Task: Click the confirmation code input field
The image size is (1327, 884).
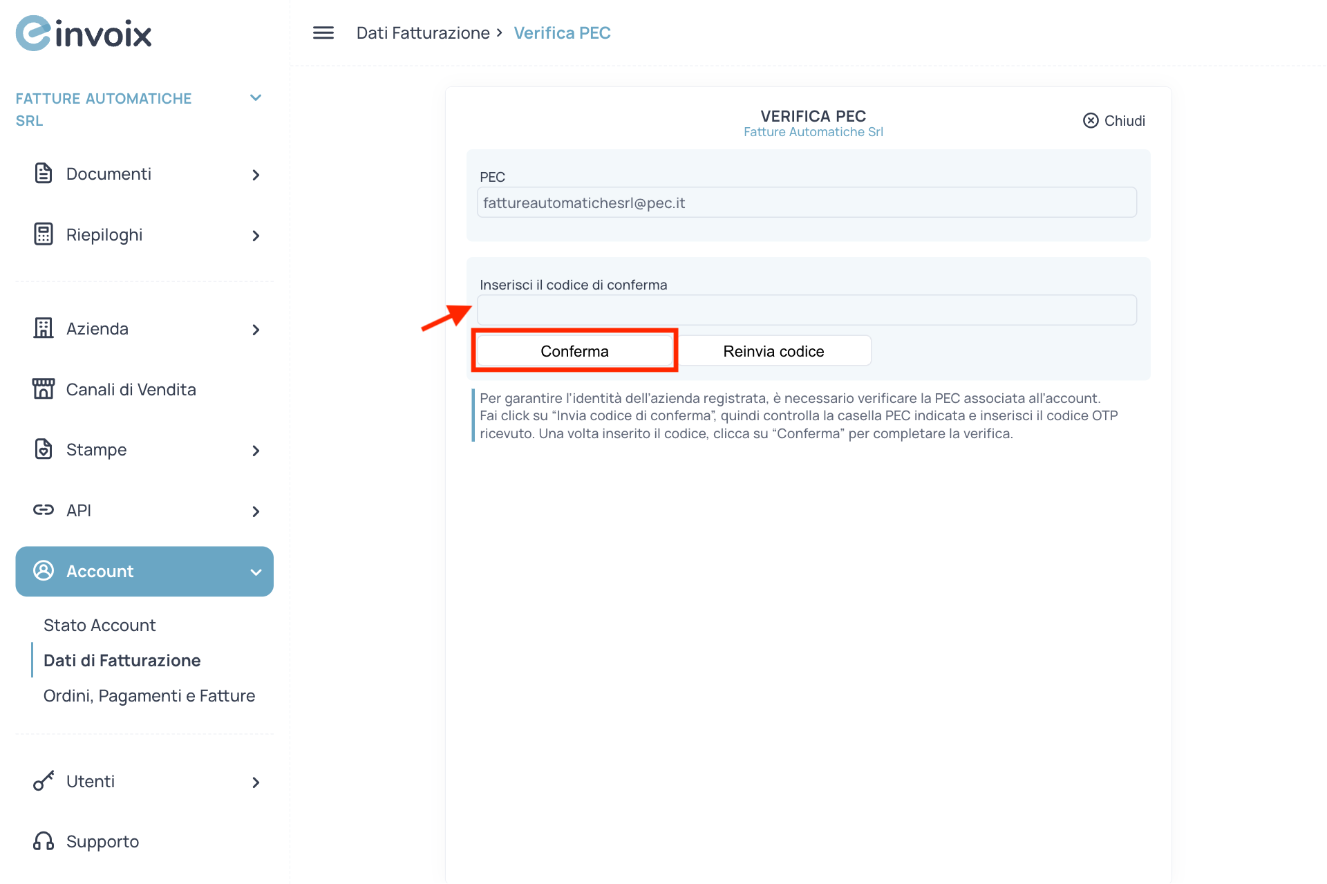Action: (x=806, y=310)
